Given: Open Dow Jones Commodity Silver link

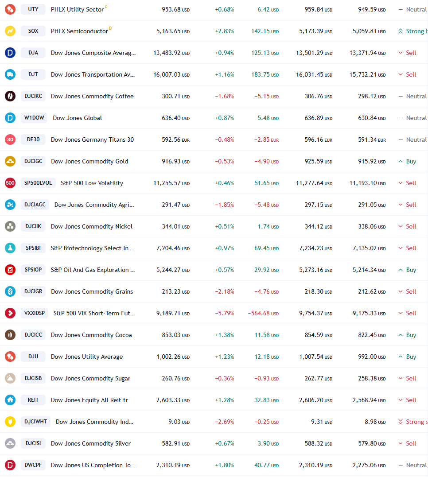Looking at the screenshot, I should tap(91, 443).
